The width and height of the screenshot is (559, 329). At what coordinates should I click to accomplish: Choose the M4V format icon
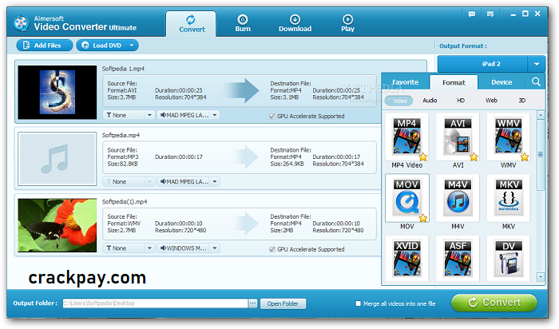[x=458, y=198]
